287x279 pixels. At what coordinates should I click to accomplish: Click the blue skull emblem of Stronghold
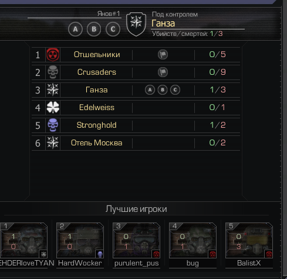click(x=53, y=125)
